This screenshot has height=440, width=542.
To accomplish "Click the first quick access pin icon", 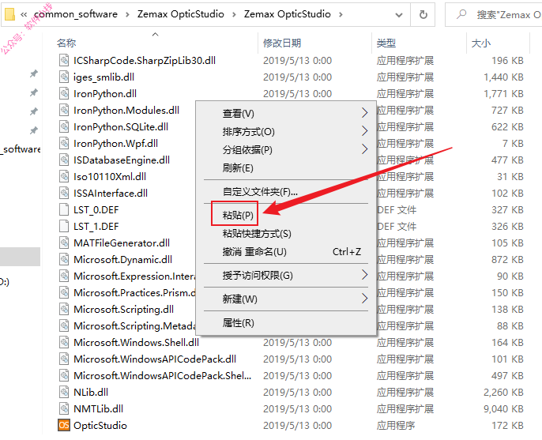I will [x=33, y=73].
